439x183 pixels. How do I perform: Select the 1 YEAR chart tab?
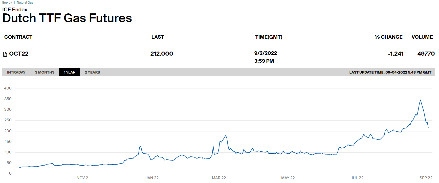tap(70, 72)
